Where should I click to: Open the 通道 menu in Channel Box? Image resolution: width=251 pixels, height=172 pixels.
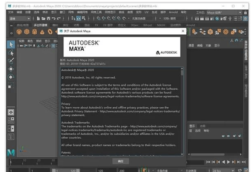click(x=191, y=46)
